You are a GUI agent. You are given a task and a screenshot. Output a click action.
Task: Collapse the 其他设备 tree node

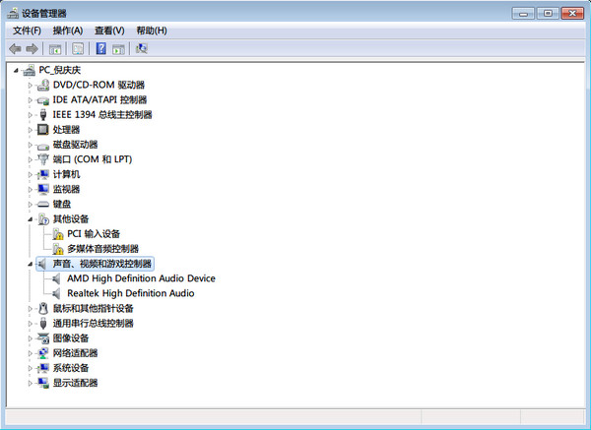tap(31, 219)
